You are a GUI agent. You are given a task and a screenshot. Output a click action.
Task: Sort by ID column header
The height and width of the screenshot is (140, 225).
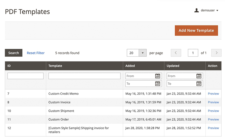click(x=9, y=66)
